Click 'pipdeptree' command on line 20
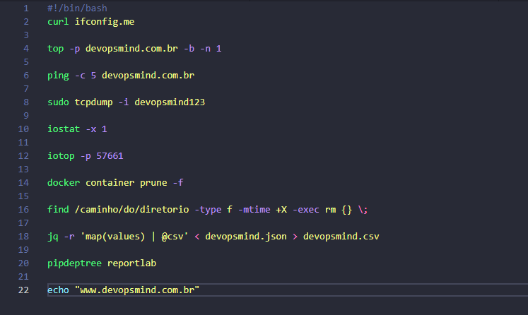Screen dimensions: 528x315 click(74, 263)
